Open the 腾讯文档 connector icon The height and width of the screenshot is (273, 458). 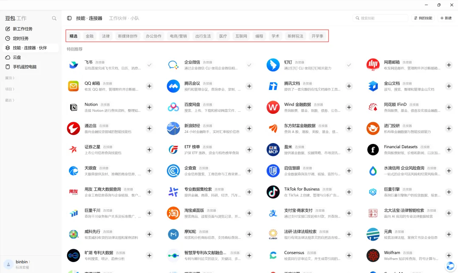click(273, 86)
